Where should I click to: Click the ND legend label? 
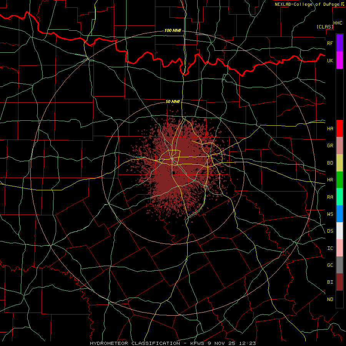(330, 299)
